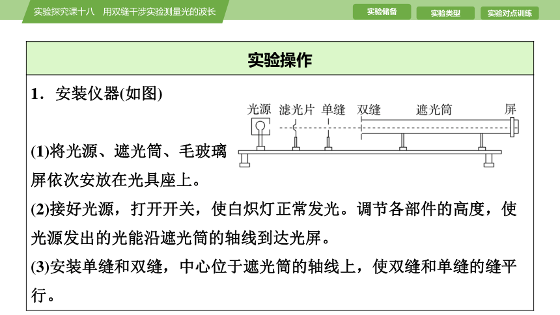Click the 滤光片 label in the diagram

[x=296, y=109]
